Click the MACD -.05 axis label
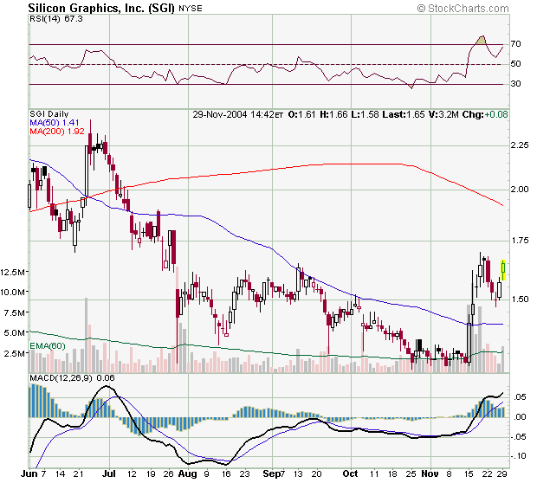Viewport: 537px width, 483px height. [518, 437]
